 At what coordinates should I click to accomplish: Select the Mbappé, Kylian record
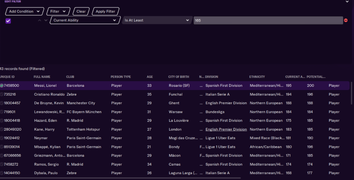coord(47,147)
